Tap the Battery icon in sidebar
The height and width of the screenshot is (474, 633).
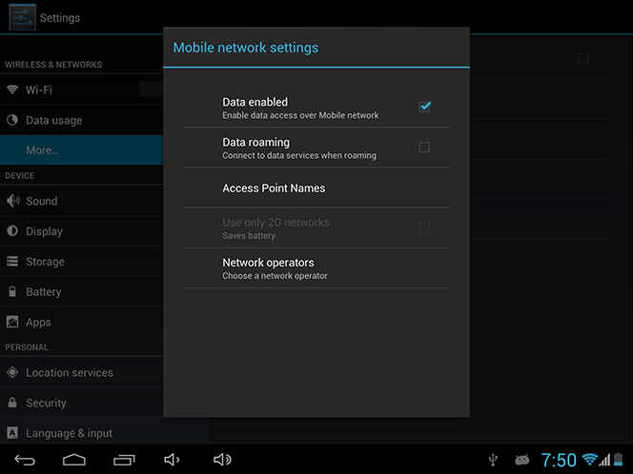[12, 291]
